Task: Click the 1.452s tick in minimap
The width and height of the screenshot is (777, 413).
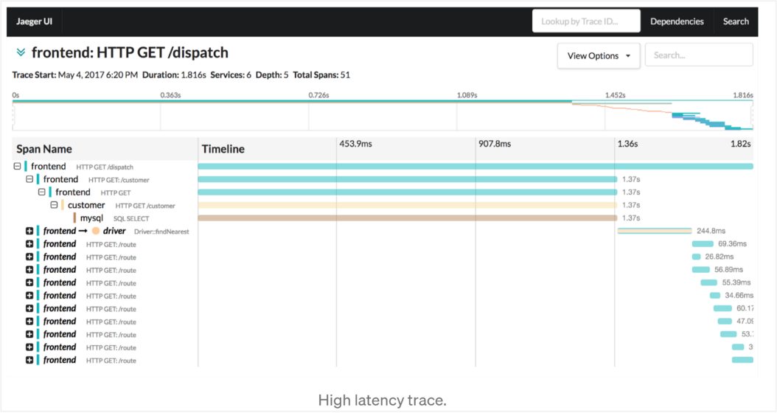Action: click(x=615, y=94)
